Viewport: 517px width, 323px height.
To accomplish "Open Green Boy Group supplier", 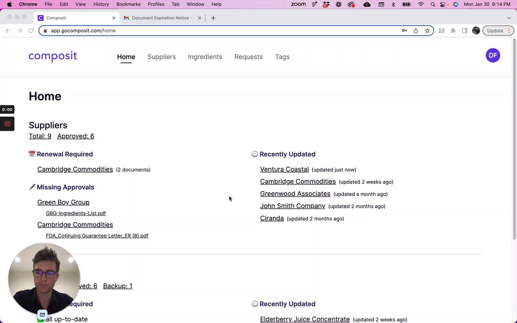I will pos(63,202).
